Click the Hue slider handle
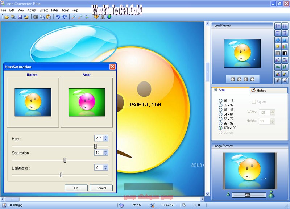 [95, 146]
